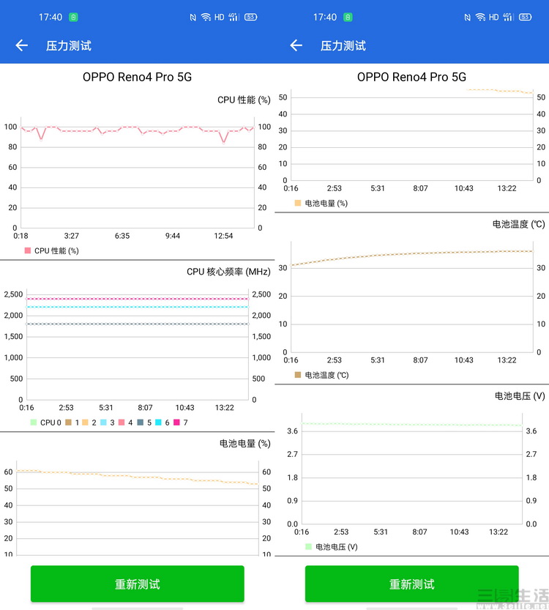The width and height of the screenshot is (549, 610).
Task: Tap the CPU core frequency chart
Action: point(138,345)
